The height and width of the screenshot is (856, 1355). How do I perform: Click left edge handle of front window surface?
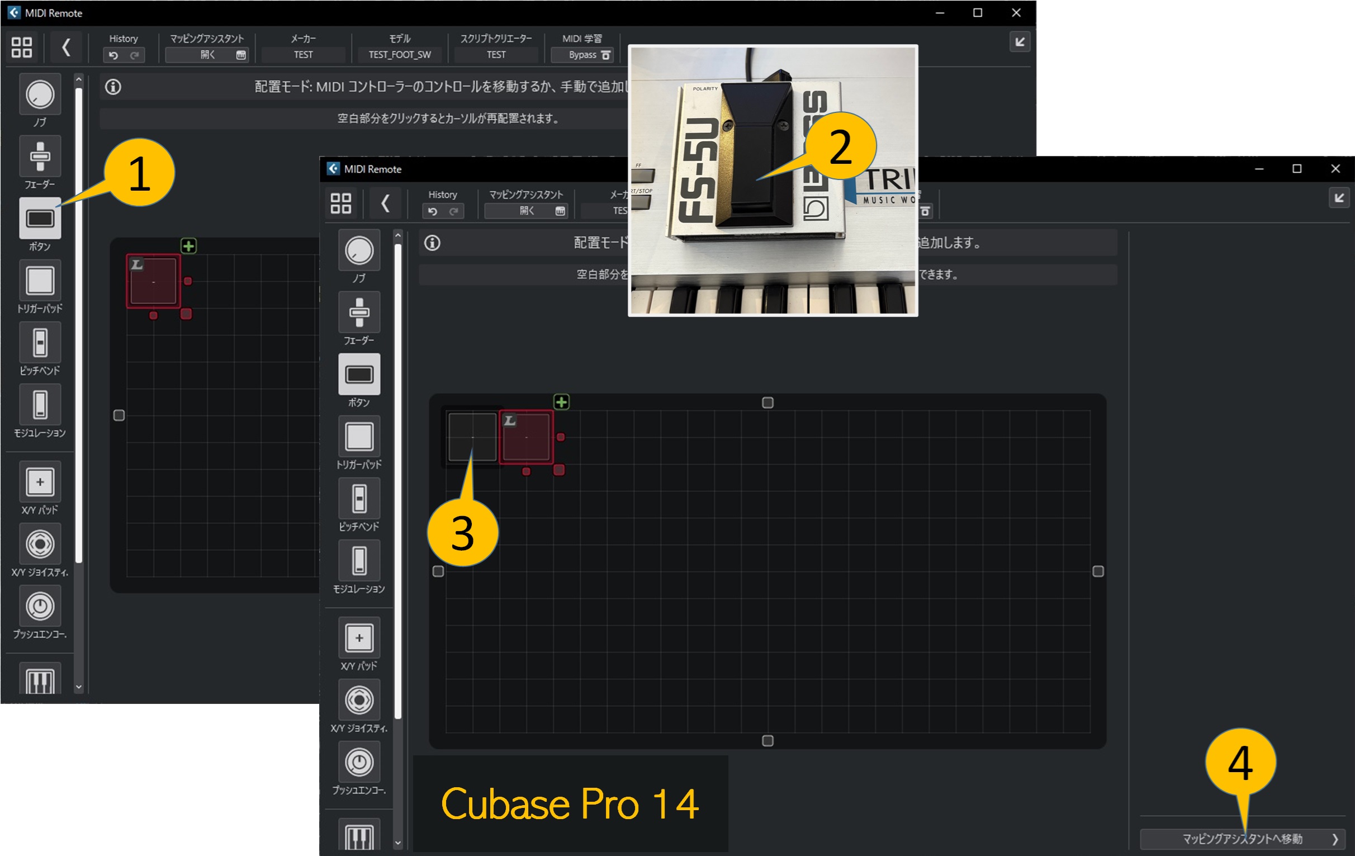438,571
